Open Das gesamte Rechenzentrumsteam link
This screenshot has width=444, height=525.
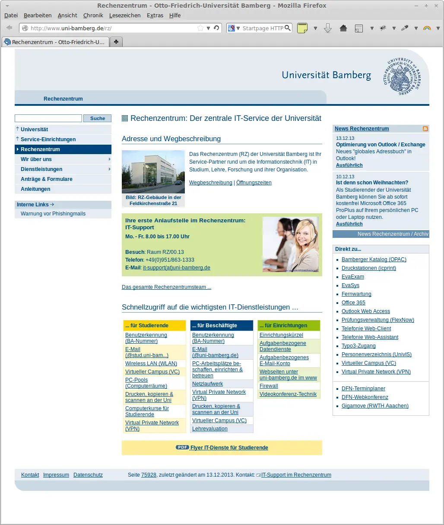coord(166,287)
